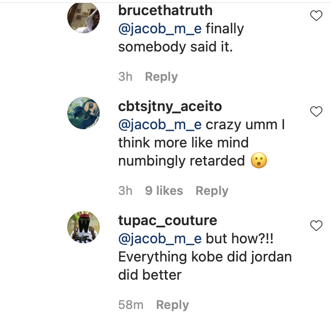
Task: View the 9 likes list
Action: 164,191
